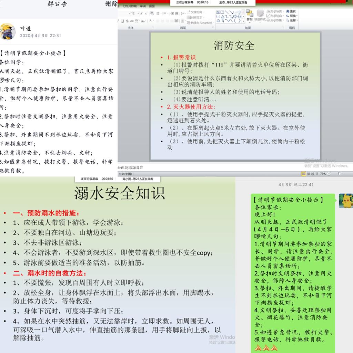The image size is (353, 353).
Task: Click the text shadow S icon
Action: [x=127, y=21]
